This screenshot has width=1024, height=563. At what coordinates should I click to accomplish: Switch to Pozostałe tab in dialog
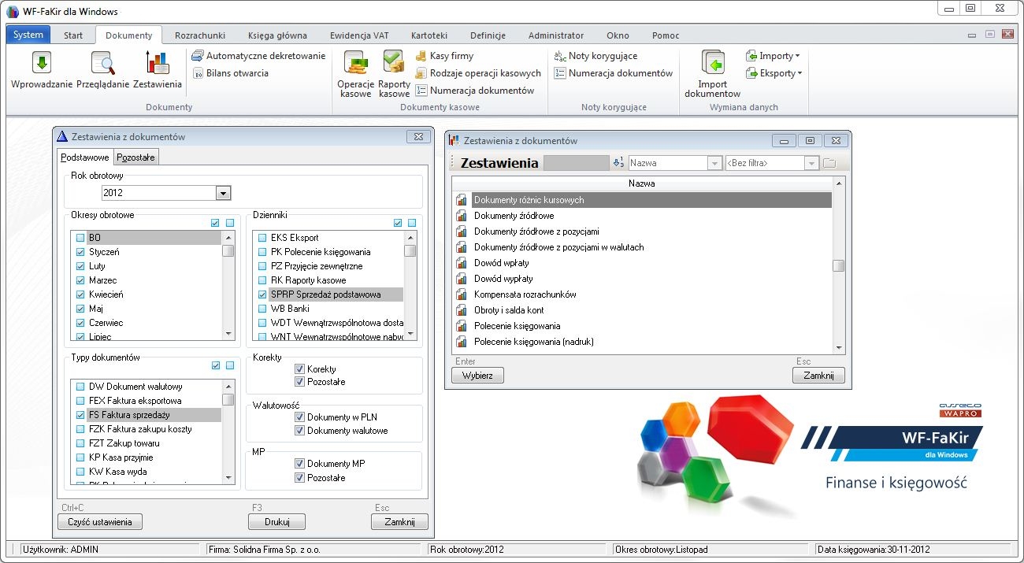136,157
